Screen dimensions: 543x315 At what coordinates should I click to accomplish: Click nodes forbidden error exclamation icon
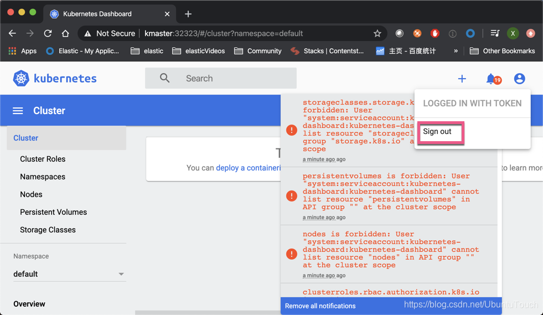tap(292, 254)
